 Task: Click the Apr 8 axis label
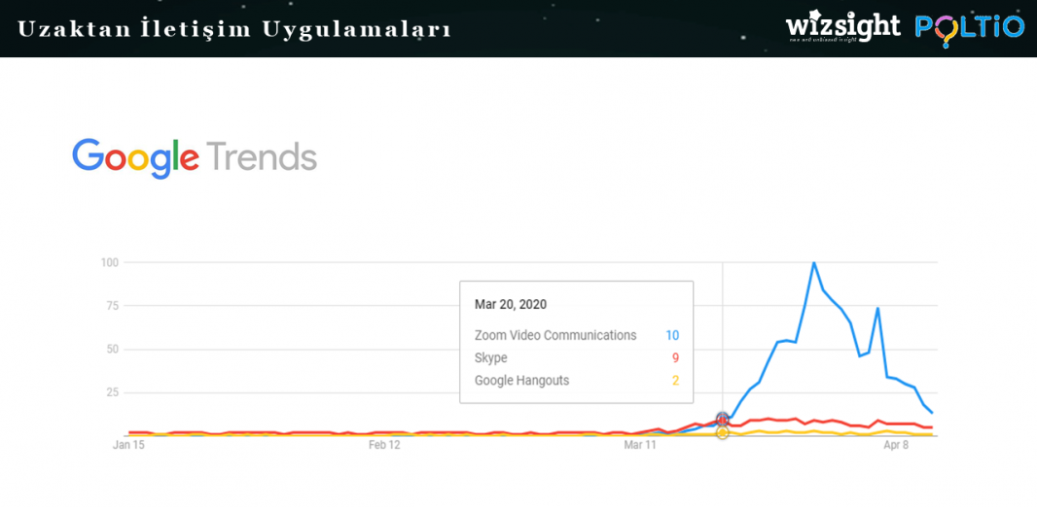click(896, 446)
